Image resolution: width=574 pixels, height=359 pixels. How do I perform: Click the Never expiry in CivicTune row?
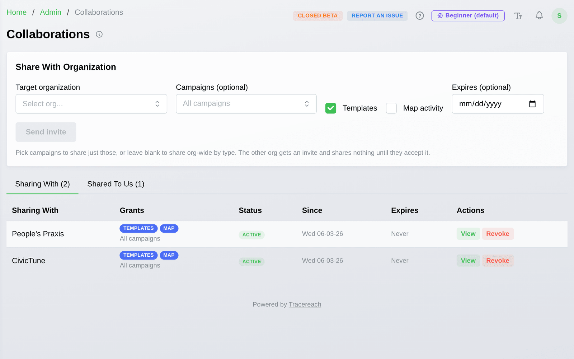400,261
